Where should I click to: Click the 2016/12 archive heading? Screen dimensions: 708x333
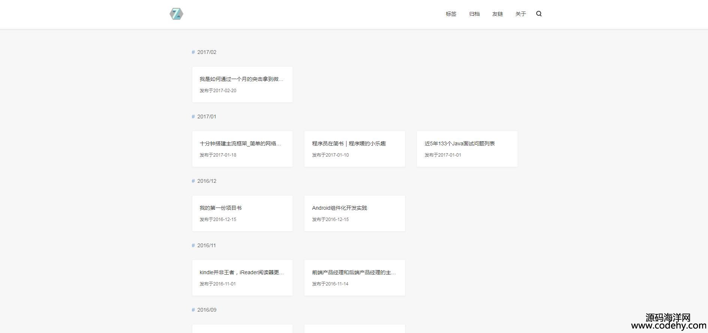[x=204, y=181]
